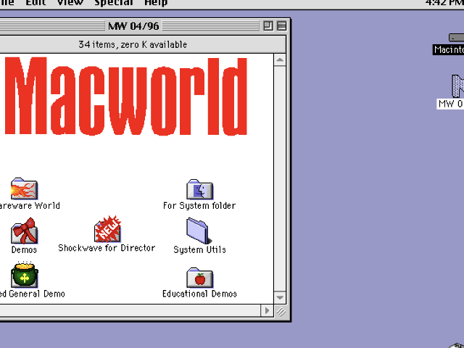The image size is (464, 348).
Task: Select the MW 04/96 CD desktop icon
Action: click(x=457, y=86)
